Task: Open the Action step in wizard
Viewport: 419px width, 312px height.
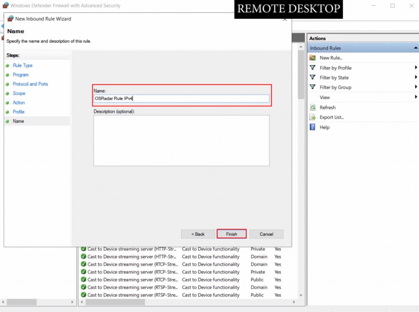Action: [19, 103]
